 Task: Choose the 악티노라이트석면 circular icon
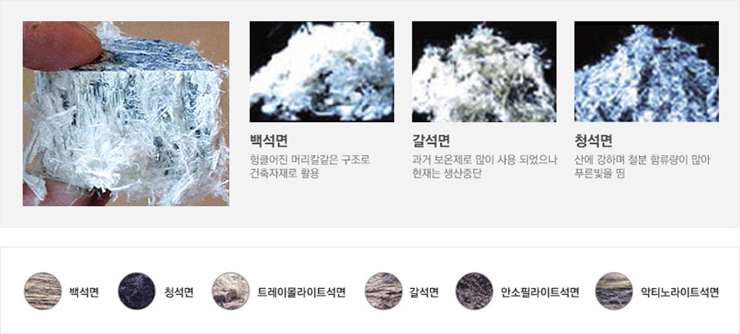(x=615, y=291)
